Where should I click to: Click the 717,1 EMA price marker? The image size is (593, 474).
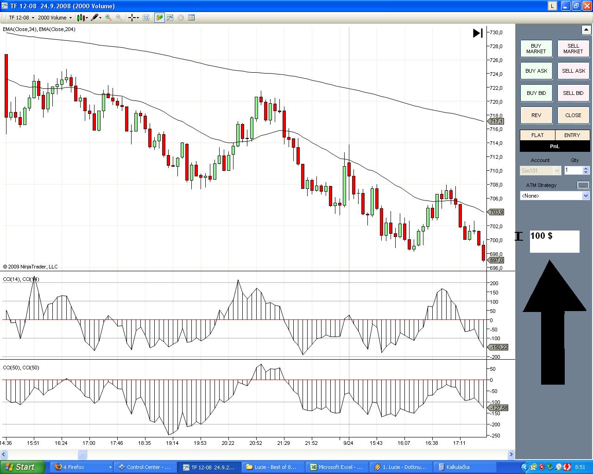click(x=496, y=121)
